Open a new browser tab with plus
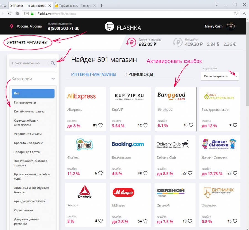249x230 pixels. click(101, 6)
